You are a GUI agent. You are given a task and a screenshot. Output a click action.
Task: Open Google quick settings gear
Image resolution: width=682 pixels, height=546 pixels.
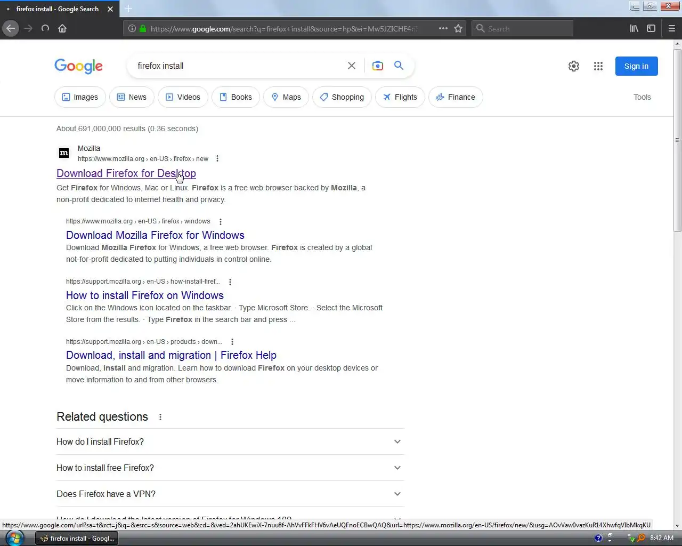[574, 66]
